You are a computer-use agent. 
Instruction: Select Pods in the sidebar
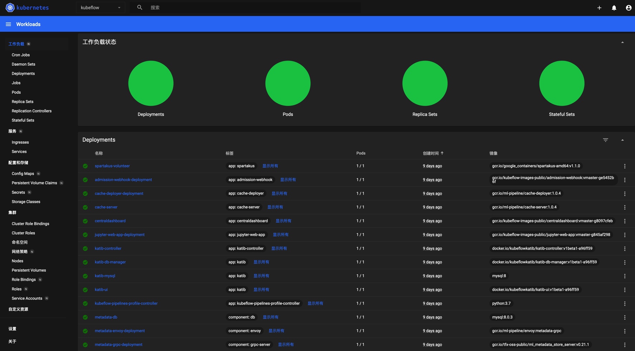[x=16, y=92]
